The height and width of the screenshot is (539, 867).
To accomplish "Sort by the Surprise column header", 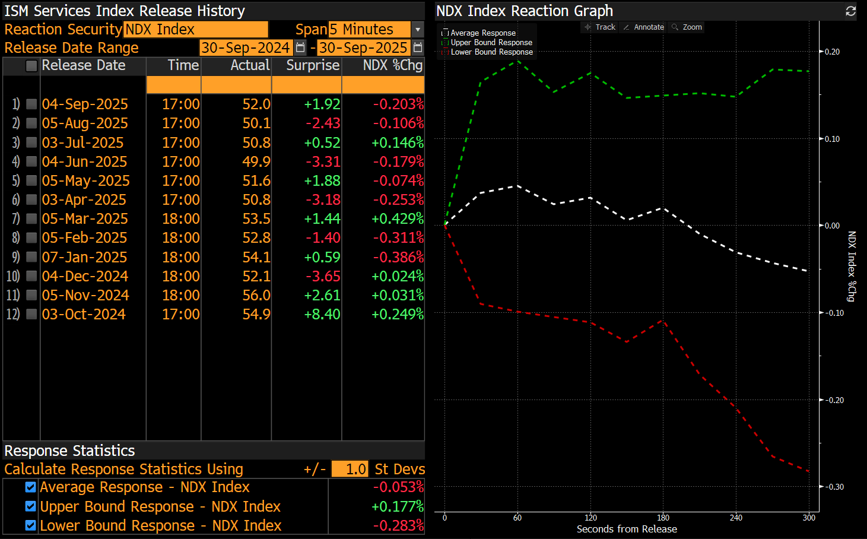I will coord(312,65).
